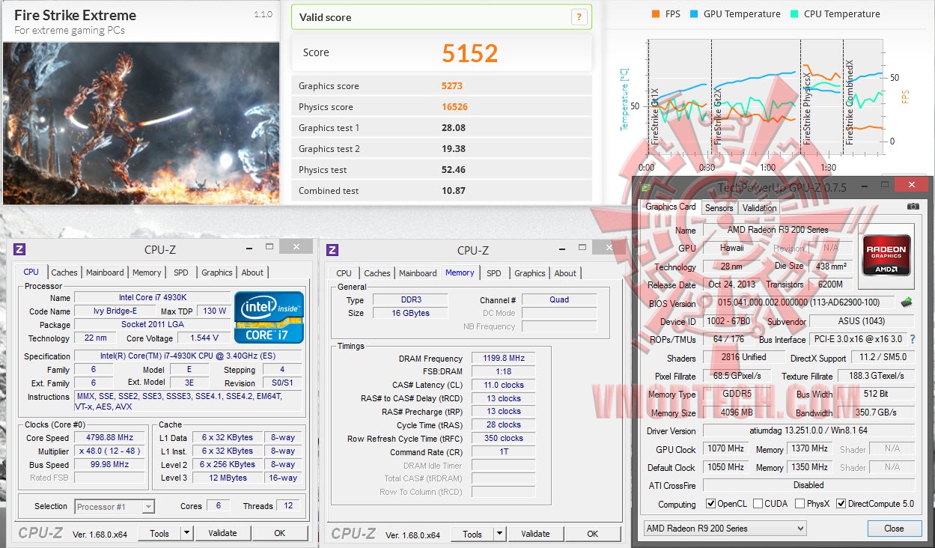This screenshot has width=935, height=548.
Task: Click the Core Speed value 4798.88 MHz
Action: 110,438
